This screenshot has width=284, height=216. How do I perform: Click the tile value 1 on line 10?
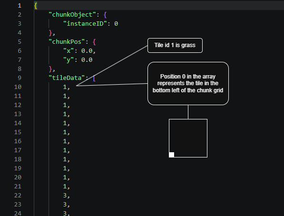[x=65, y=87]
